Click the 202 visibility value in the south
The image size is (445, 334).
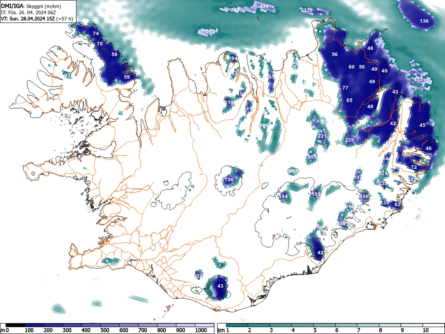pyautogui.click(x=198, y=276)
